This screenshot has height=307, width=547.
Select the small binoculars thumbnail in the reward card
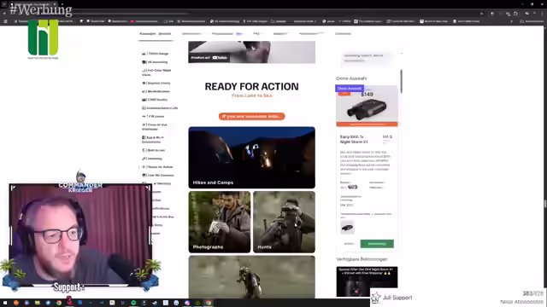click(x=347, y=228)
